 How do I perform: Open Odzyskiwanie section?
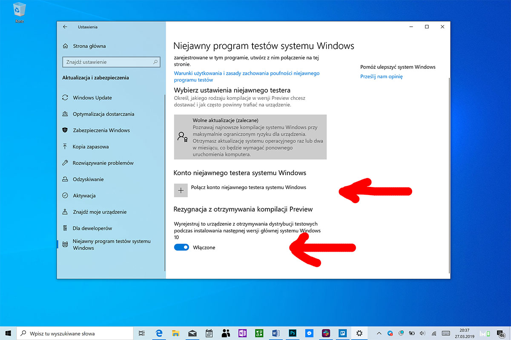click(83, 179)
